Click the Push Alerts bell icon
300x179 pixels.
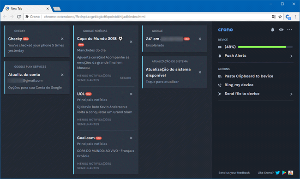pos(220,56)
